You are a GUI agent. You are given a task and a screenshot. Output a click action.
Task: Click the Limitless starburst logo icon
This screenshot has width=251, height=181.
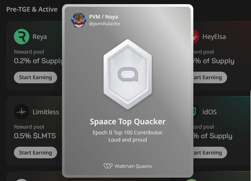(21, 112)
